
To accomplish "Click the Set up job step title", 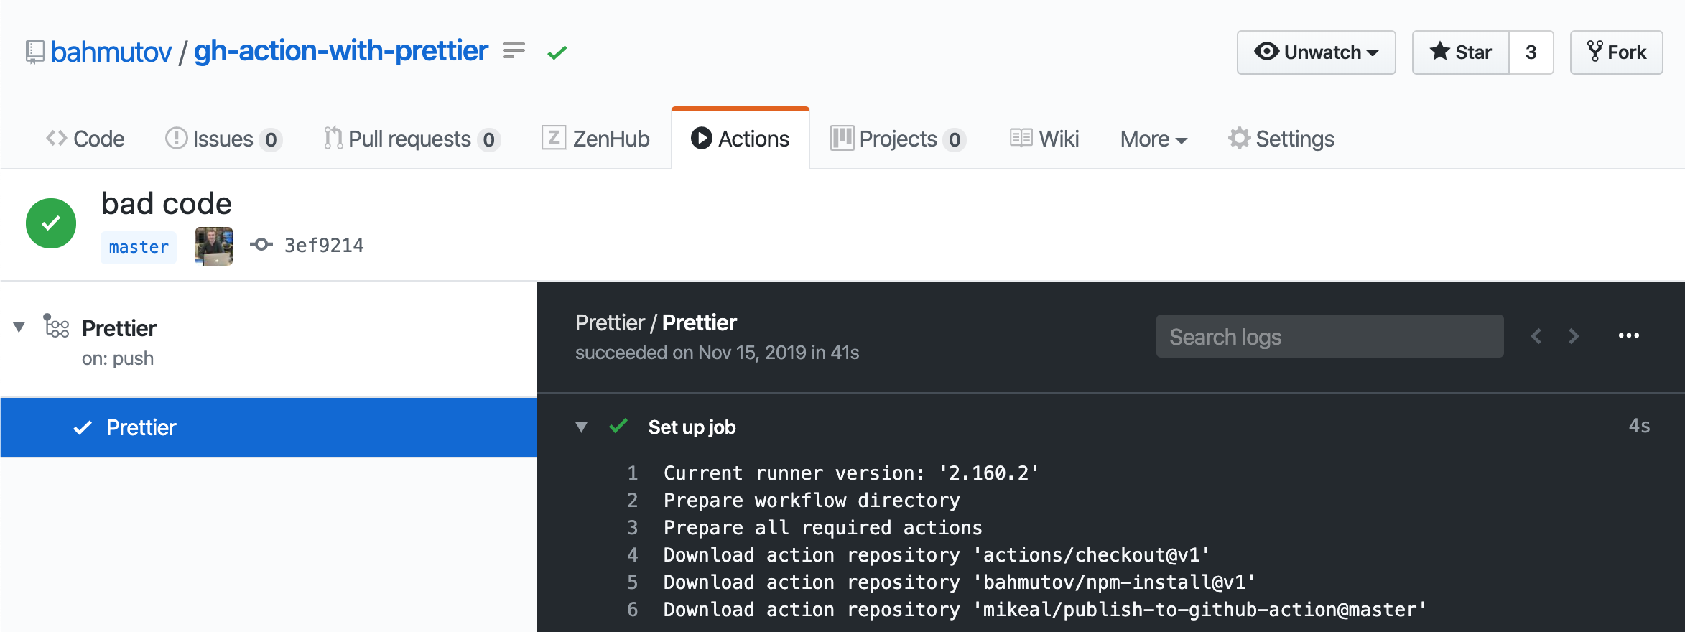I will pos(692,427).
